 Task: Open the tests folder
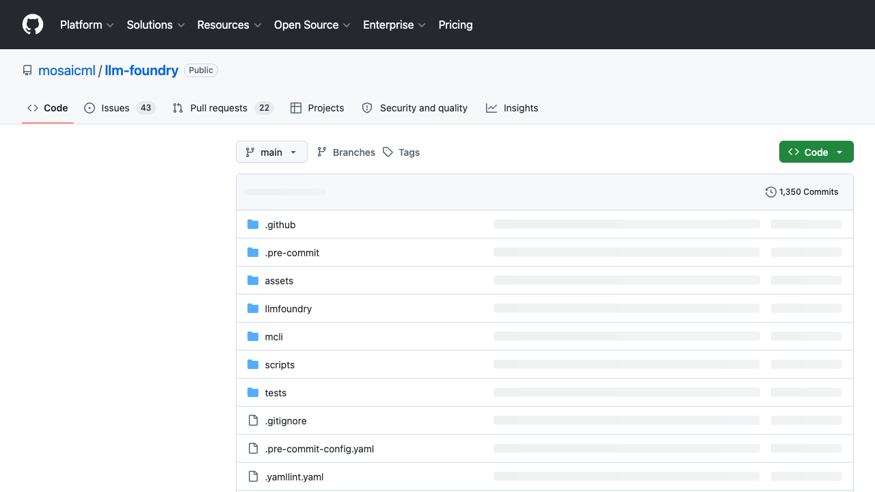tap(275, 393)
